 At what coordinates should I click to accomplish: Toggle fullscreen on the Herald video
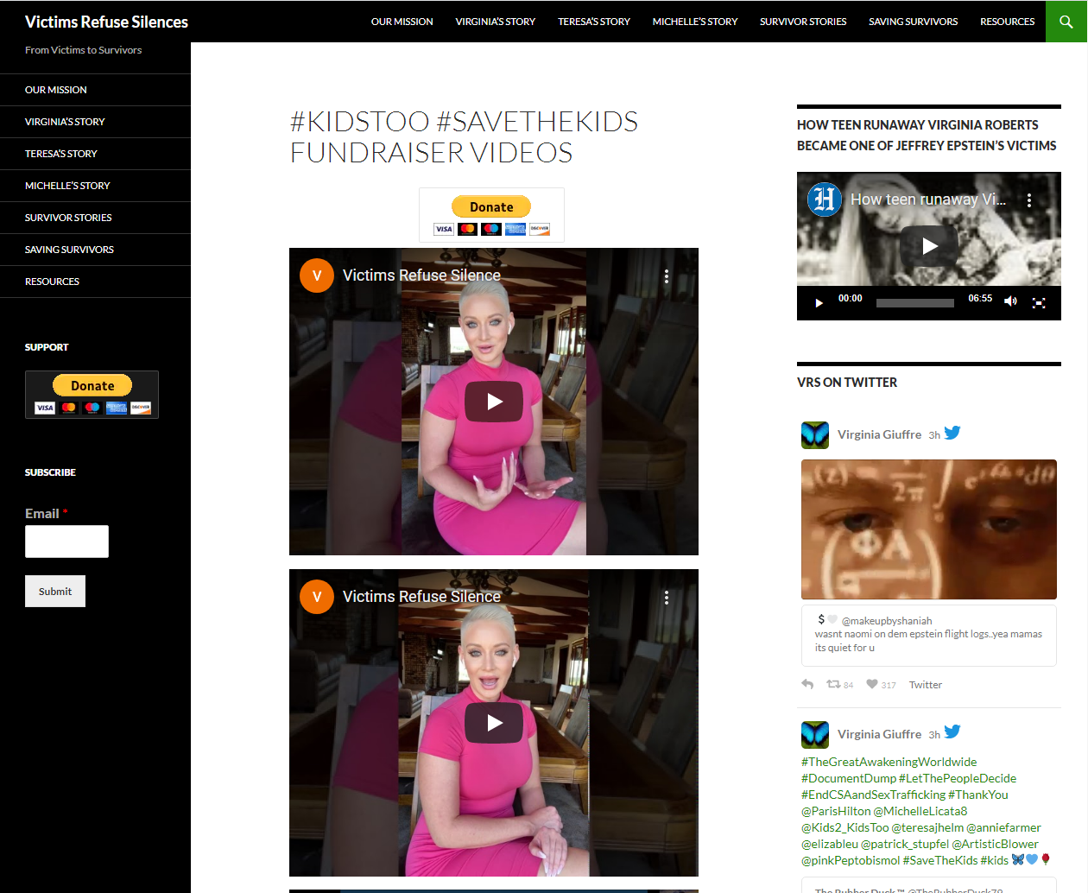tap(1039, 303)
